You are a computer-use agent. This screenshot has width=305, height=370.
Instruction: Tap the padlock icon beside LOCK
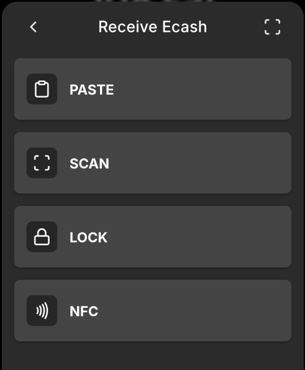coord(42,237)
